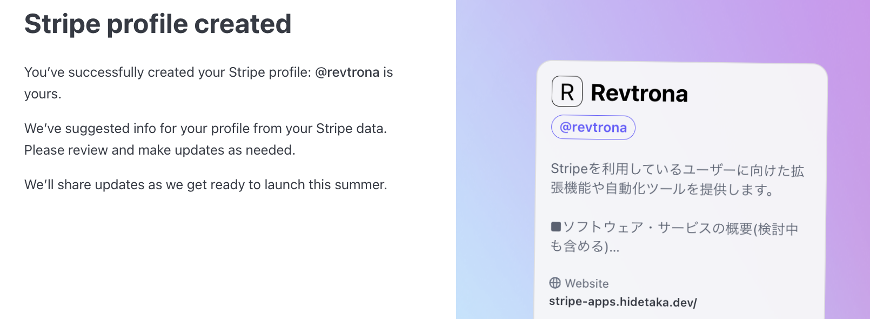Click the 張機能や自動化ツール description line
The width and height of the screenshot is (870, 319).
coord(662,189)
